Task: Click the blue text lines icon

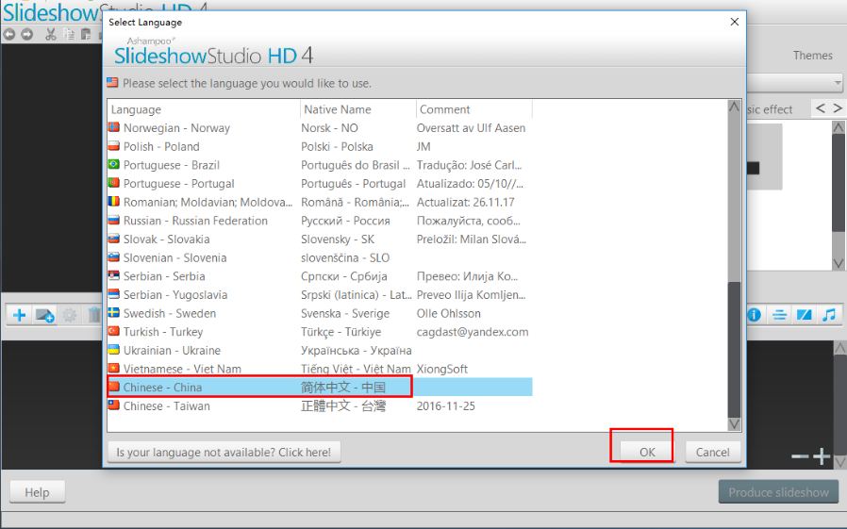Action: [779, 315]
